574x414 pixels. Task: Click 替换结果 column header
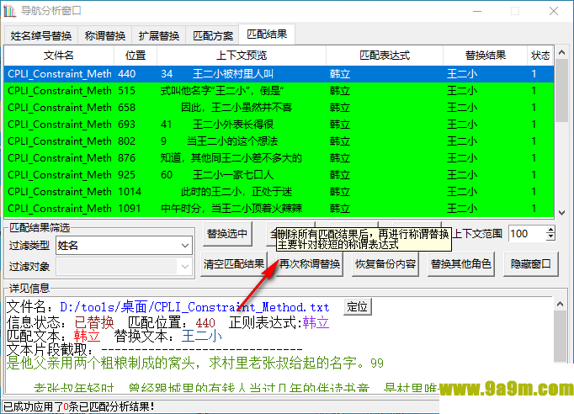(x=485, y=56)
